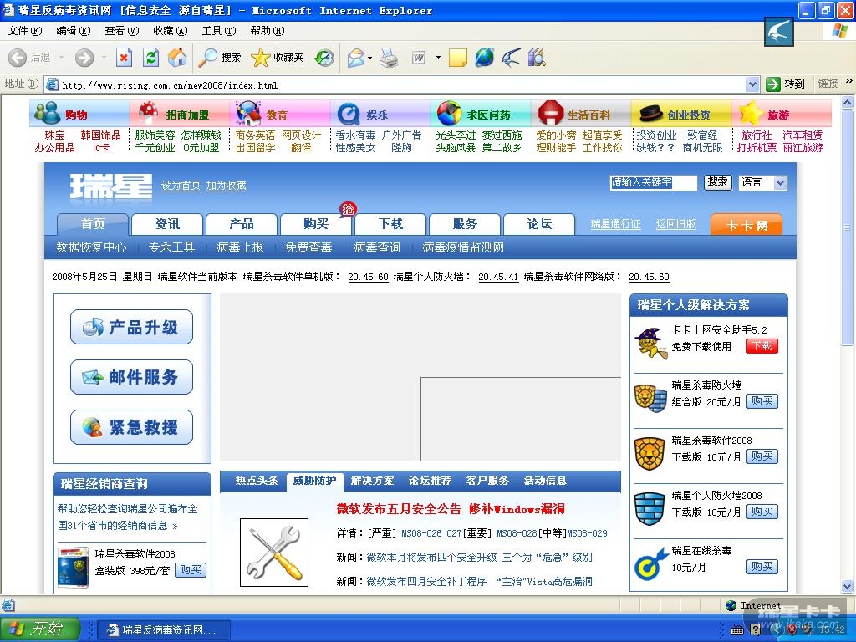Click the 购物 shopping people icon

(47, 113)
